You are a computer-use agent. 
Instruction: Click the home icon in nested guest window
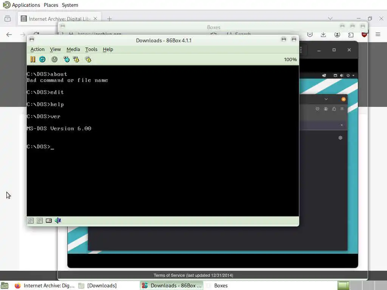pyautogui.click(x=334, y=109)
